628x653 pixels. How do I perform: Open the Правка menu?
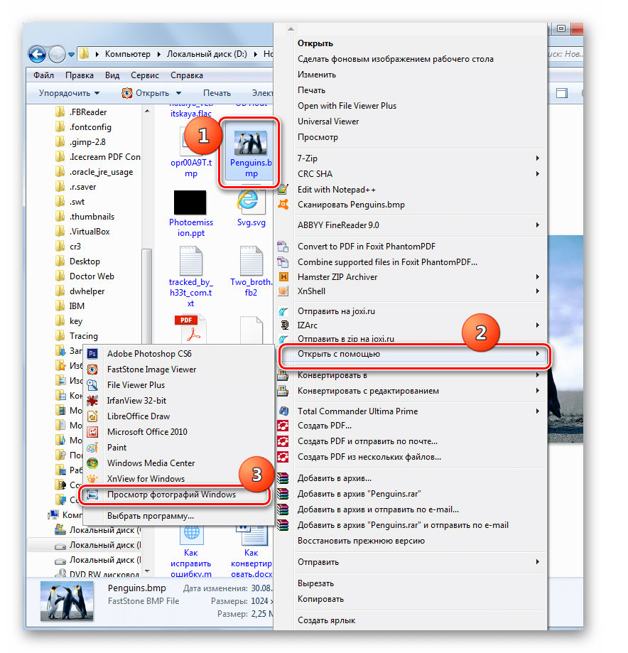point(79,75)
